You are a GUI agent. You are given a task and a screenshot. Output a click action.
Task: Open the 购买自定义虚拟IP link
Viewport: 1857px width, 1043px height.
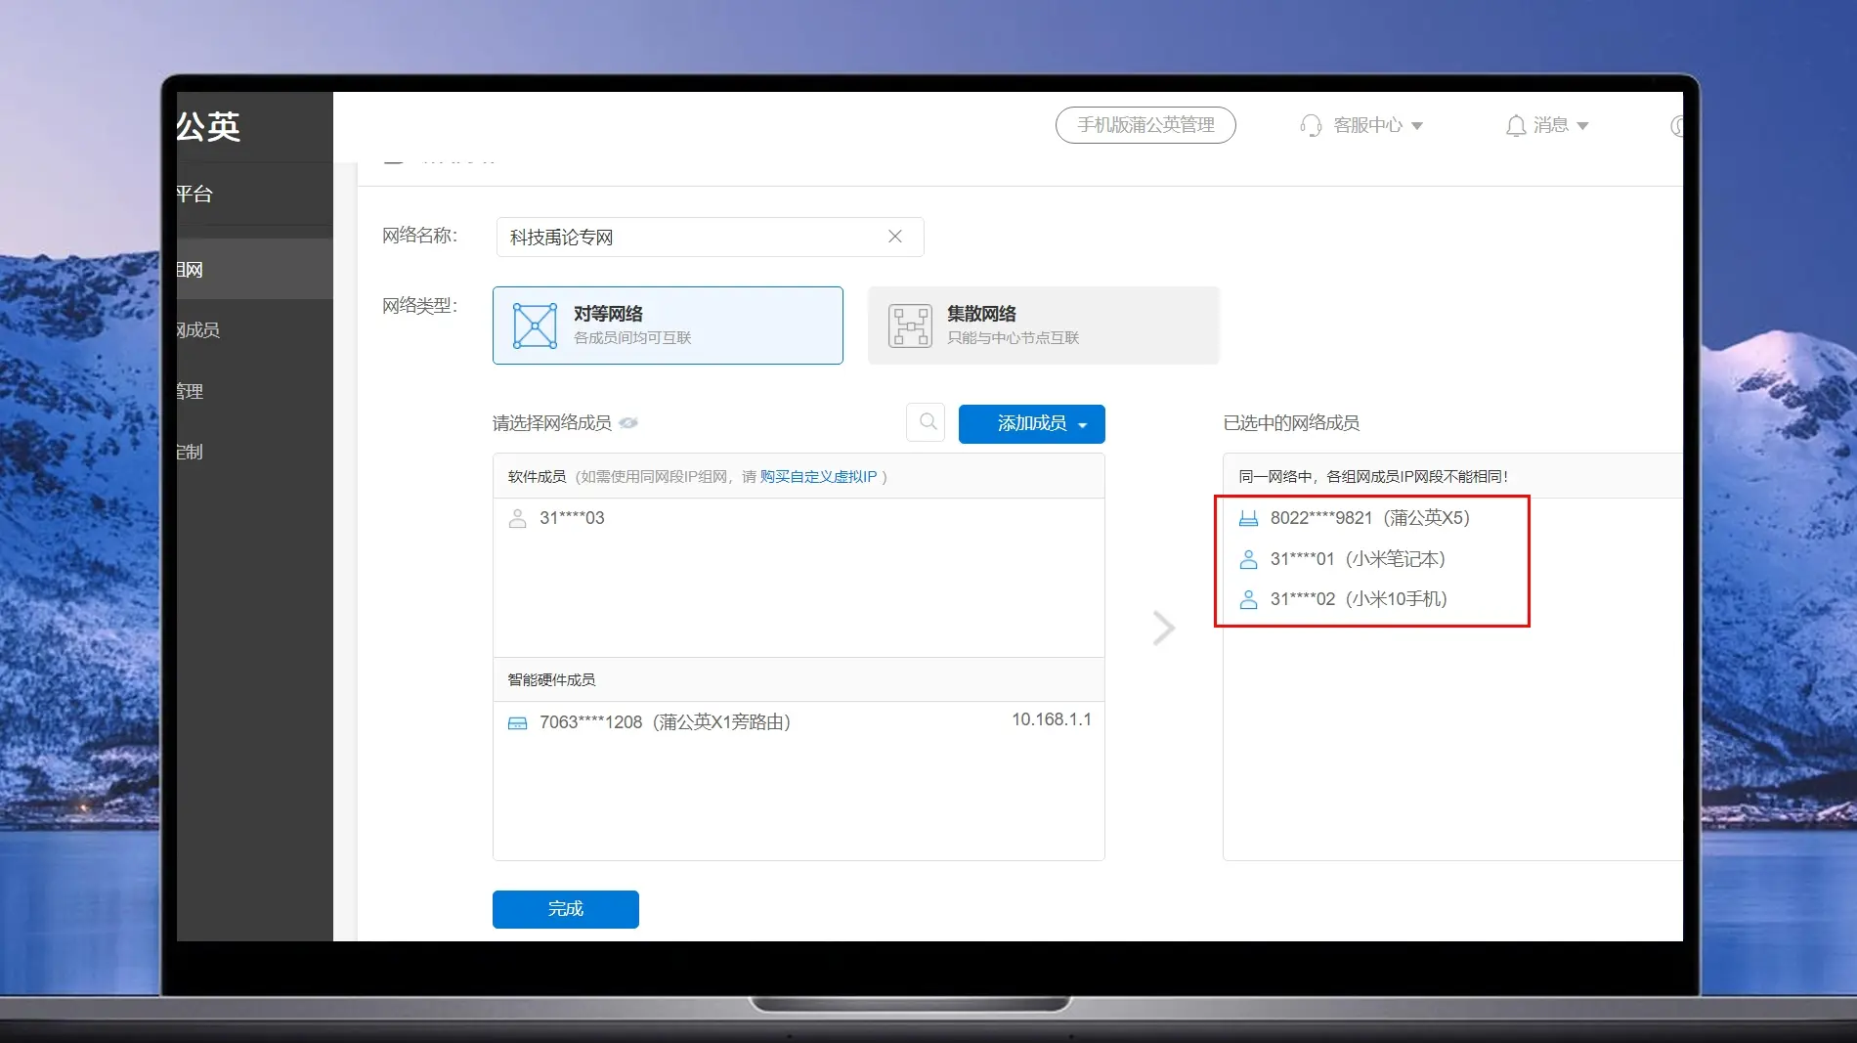818,477
